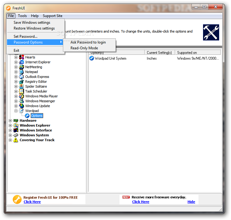The height and width of the screenshot is (220, 231).
Task: Select the Spider Solitaire tree label
Action: point(36,86)
